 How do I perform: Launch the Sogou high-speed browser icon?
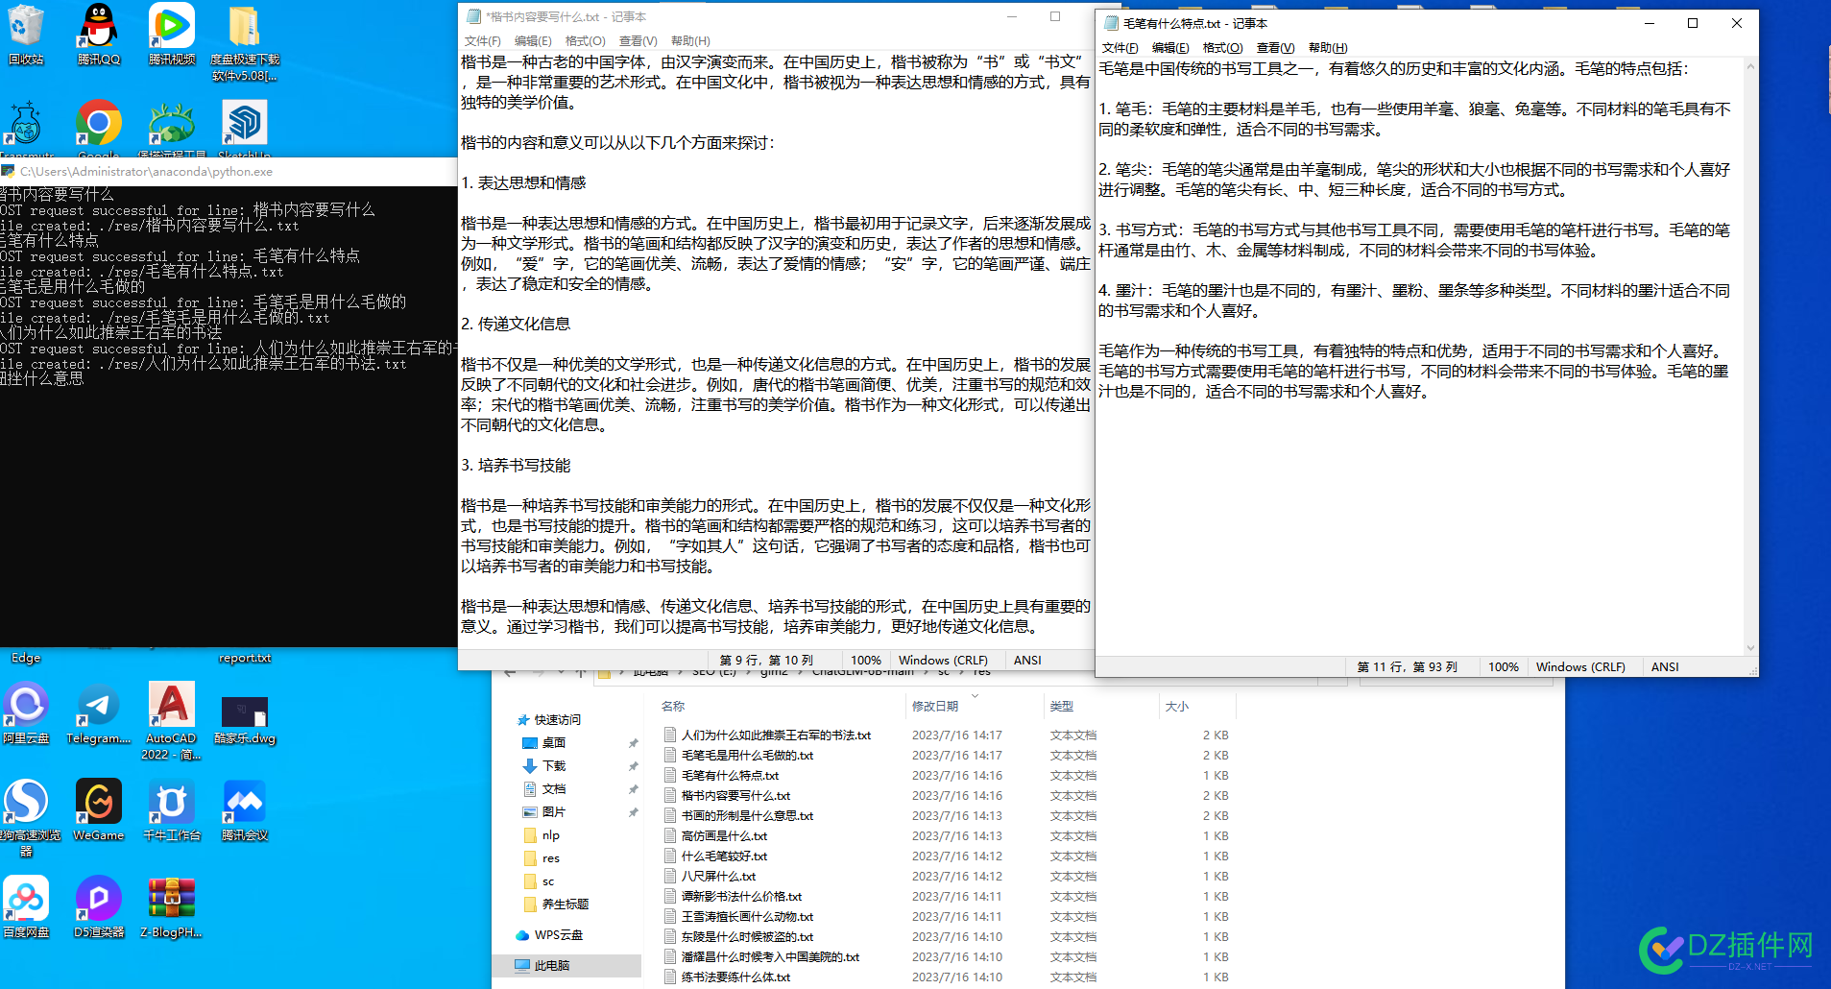click(x=26, y=816)
